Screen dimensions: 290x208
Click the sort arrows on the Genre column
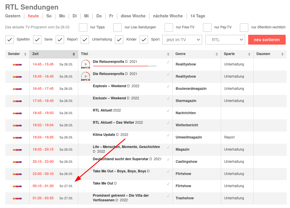coord(216,54)
